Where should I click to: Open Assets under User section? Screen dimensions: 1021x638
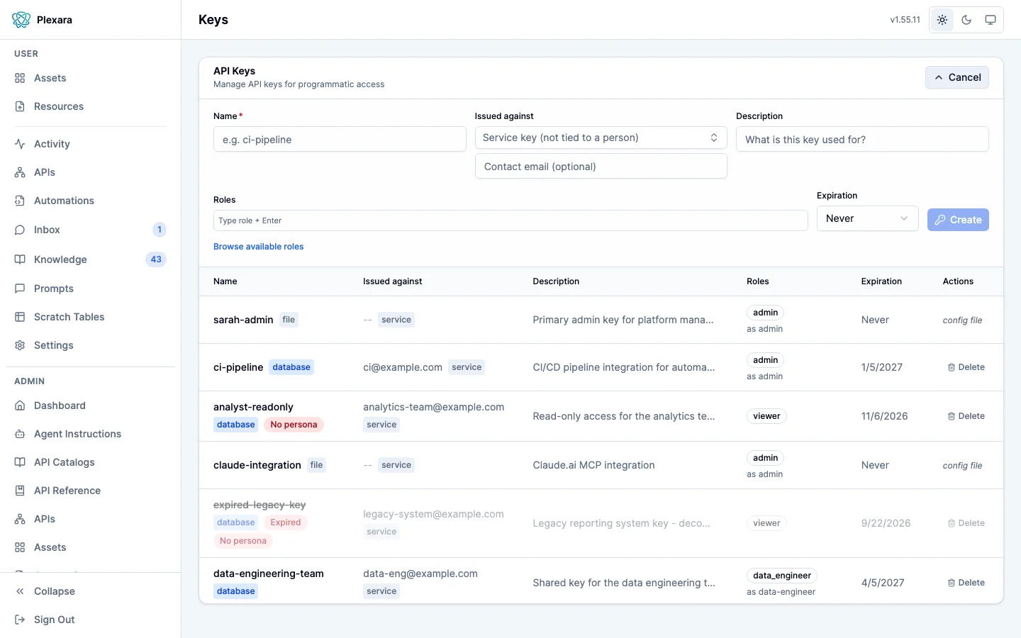pyautogui.click(x=90, y=78)
